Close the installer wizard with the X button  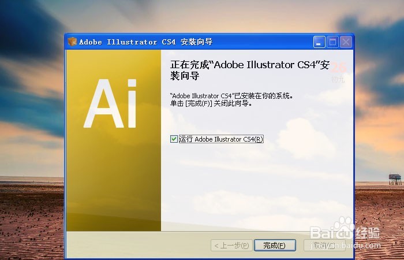coord(346,42)
